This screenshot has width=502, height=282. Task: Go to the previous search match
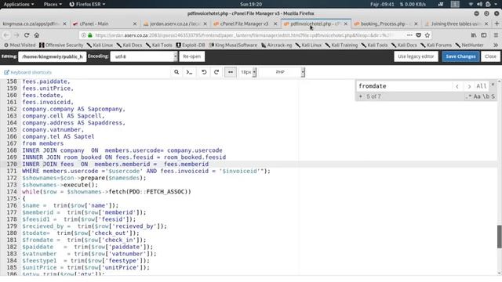[x=457, y=86]
